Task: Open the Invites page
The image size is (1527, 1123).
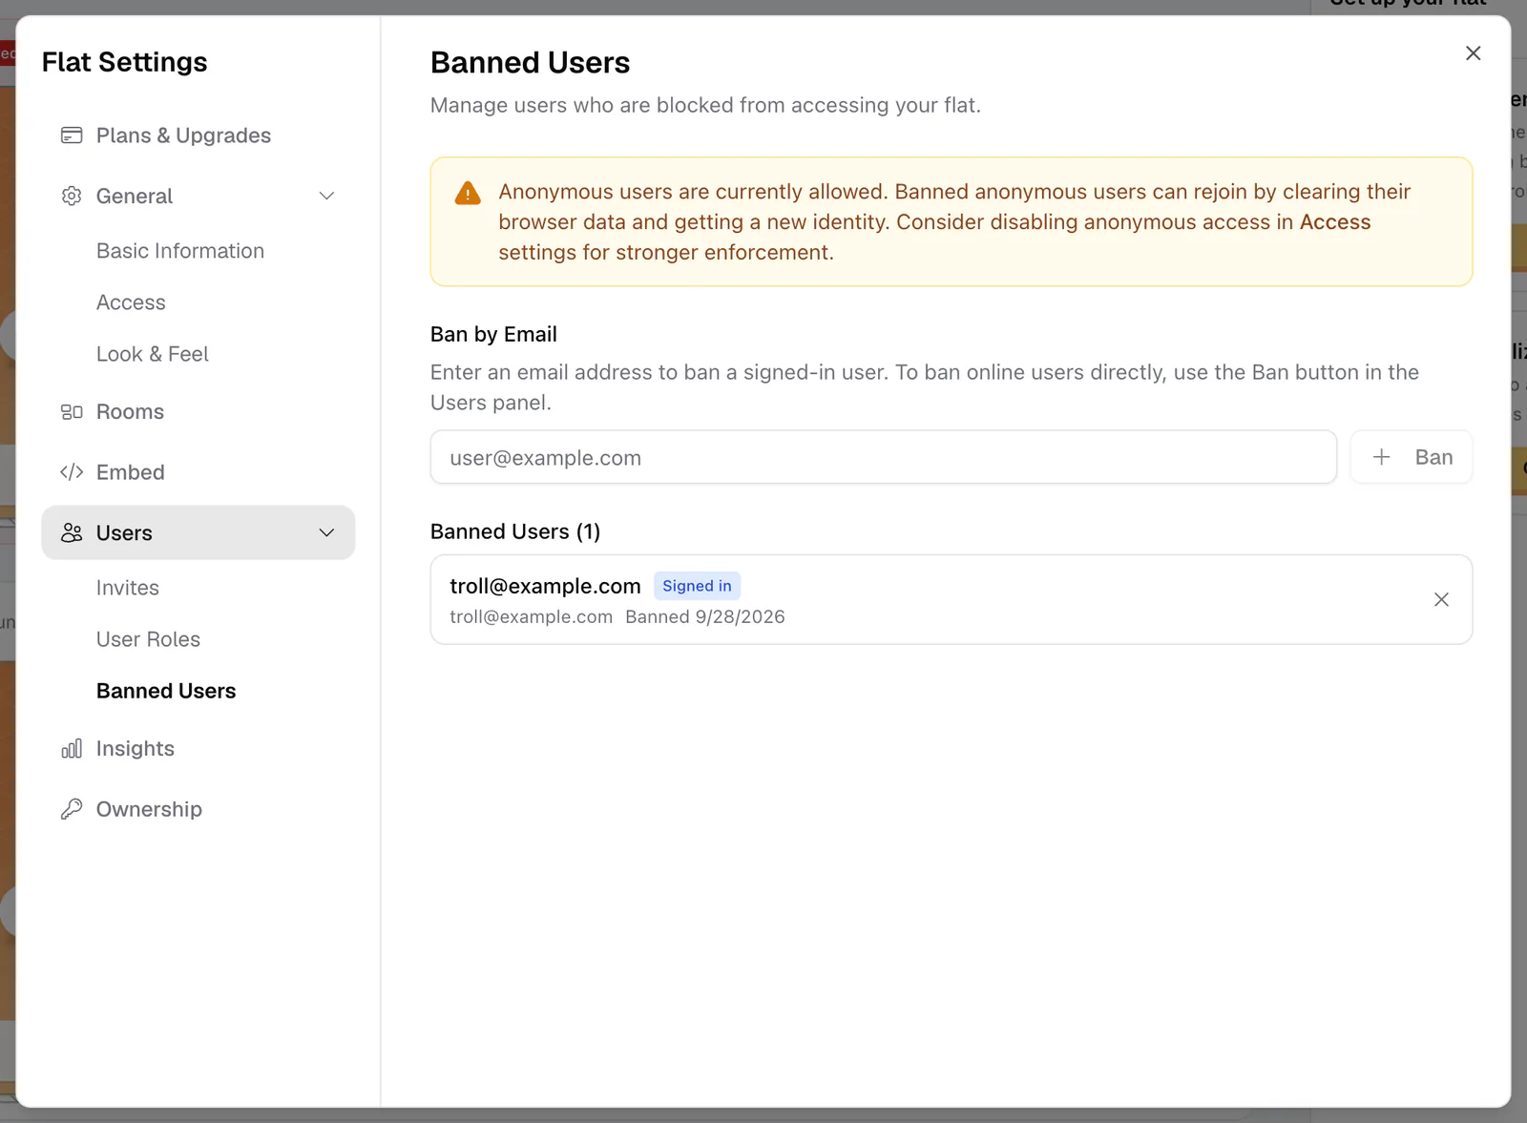Action: [128, 588]
